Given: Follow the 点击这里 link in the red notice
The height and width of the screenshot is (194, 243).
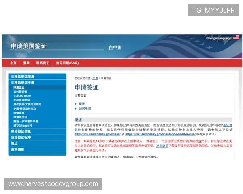Looking at the screenshot, I should point(162,146).
